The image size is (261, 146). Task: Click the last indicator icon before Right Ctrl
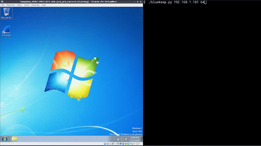pos(128,144)
